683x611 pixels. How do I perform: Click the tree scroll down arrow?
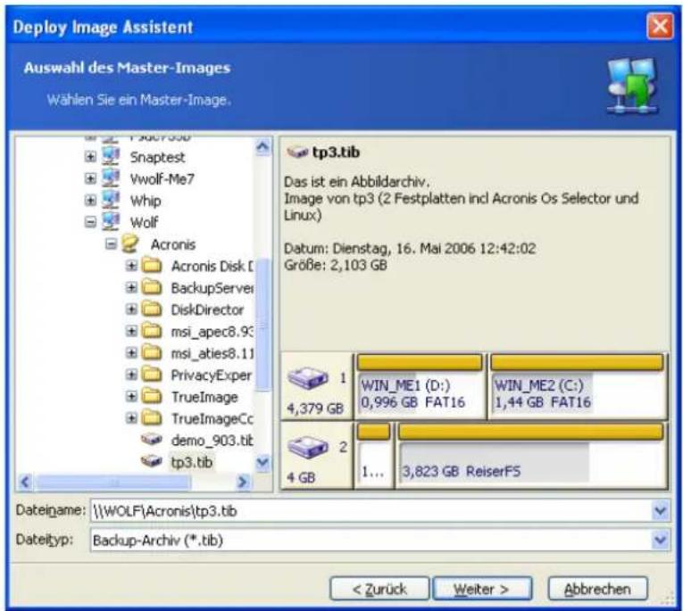[x=262, y=462]
